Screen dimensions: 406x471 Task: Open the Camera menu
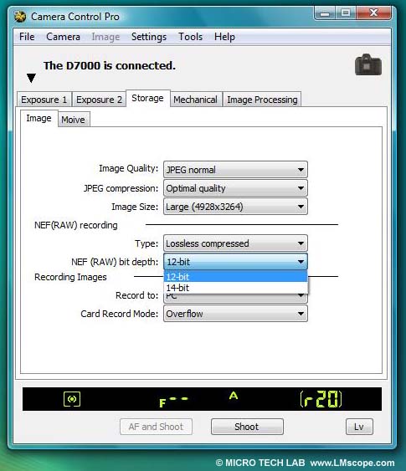[x=63, y=37]
